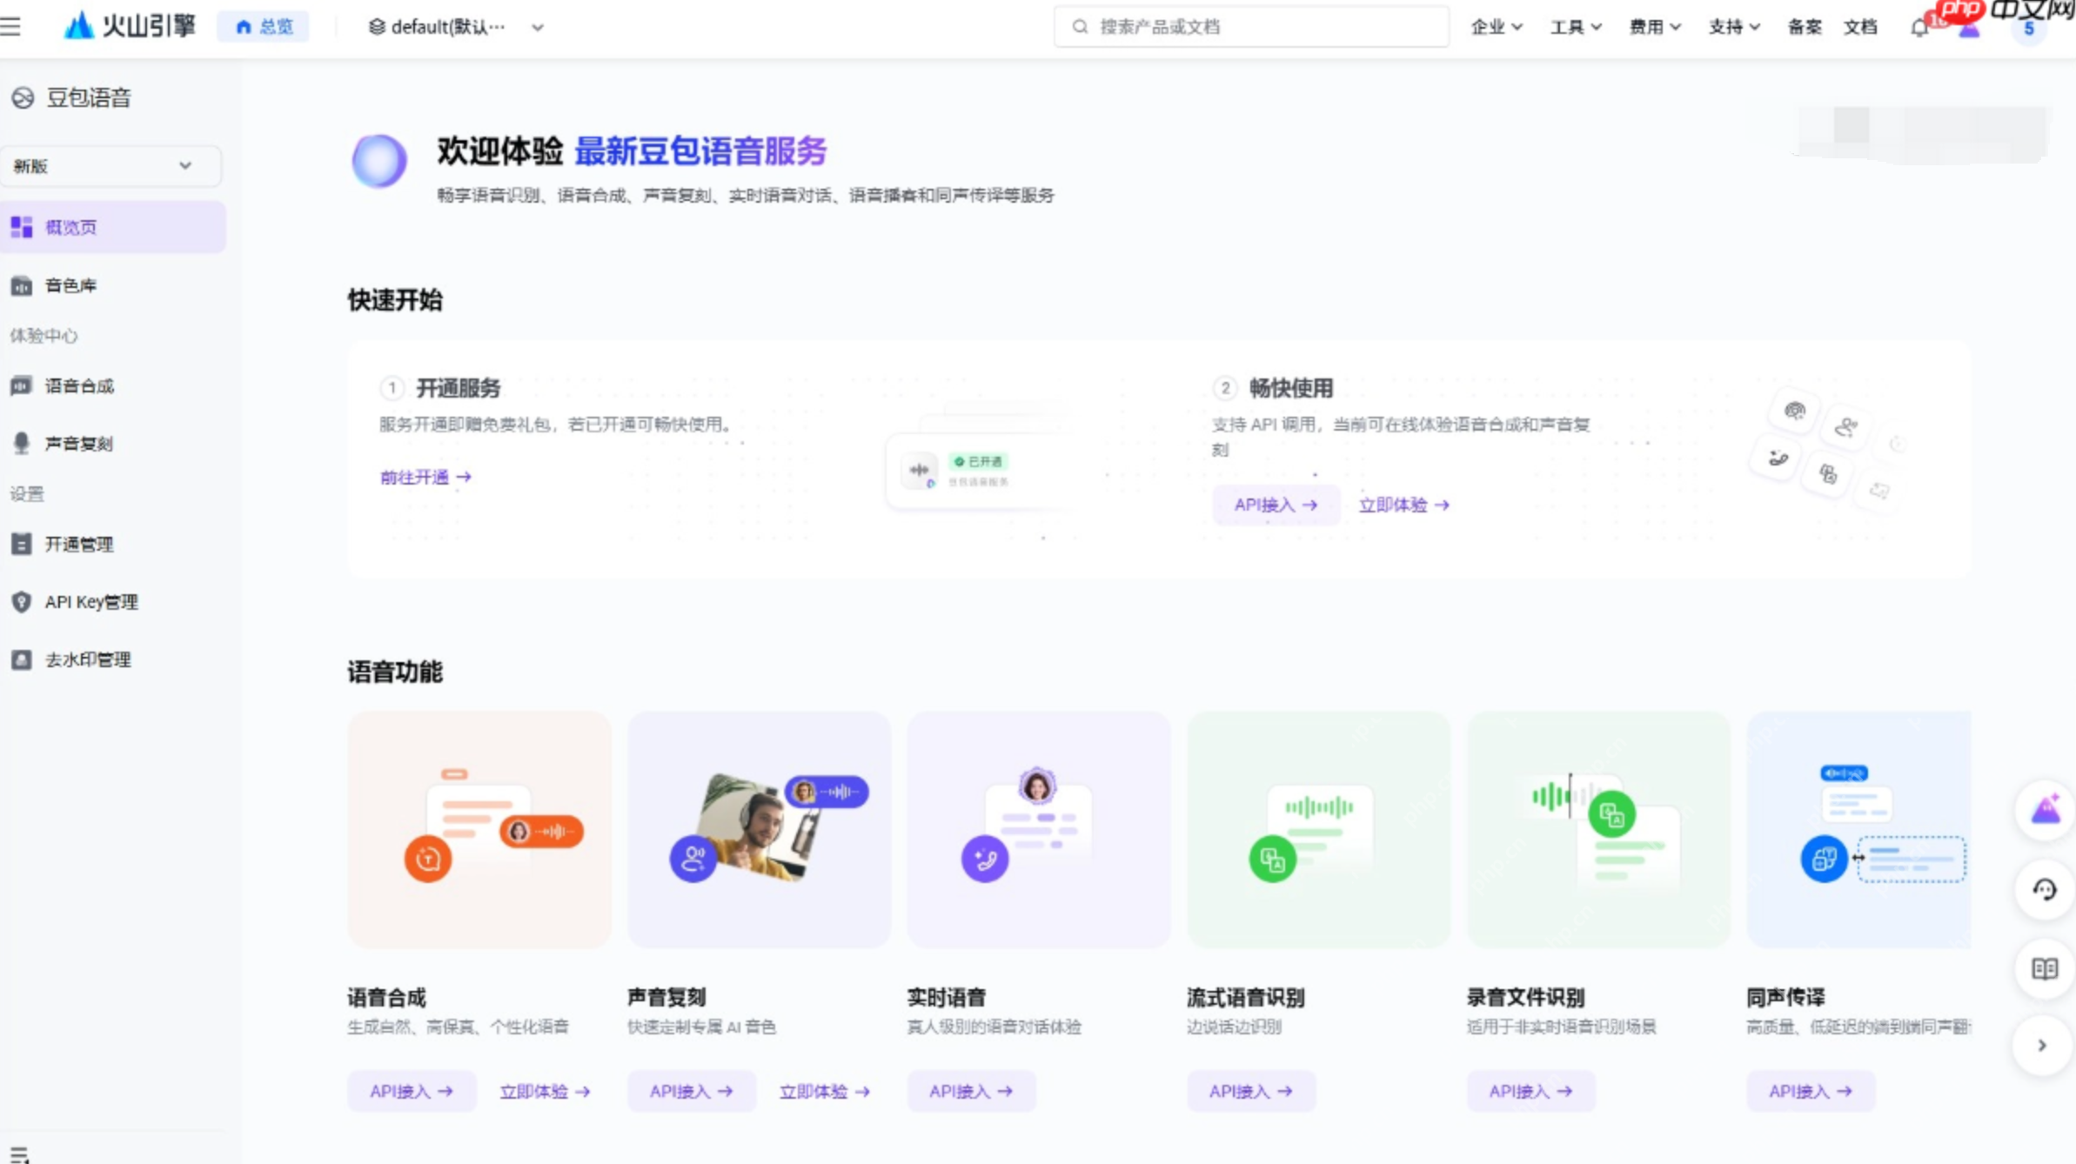The width and height of the screenshot is (2076, 1164).
Task: Click 立即体验 under the 声音复刻 card
Action: pos(823,1090)
